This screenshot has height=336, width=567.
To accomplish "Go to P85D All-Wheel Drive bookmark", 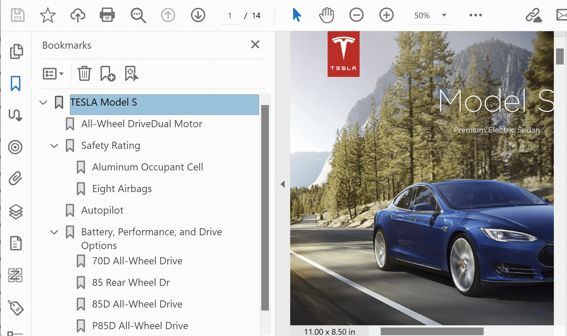I will [140, 326].
